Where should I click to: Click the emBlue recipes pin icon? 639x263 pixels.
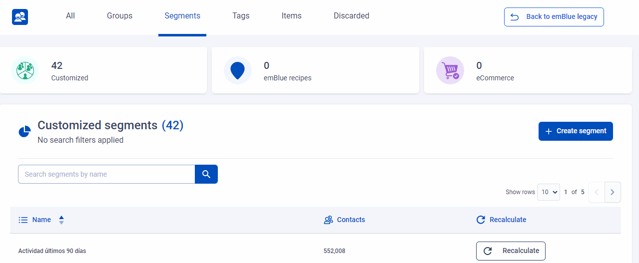click(238, 70)
